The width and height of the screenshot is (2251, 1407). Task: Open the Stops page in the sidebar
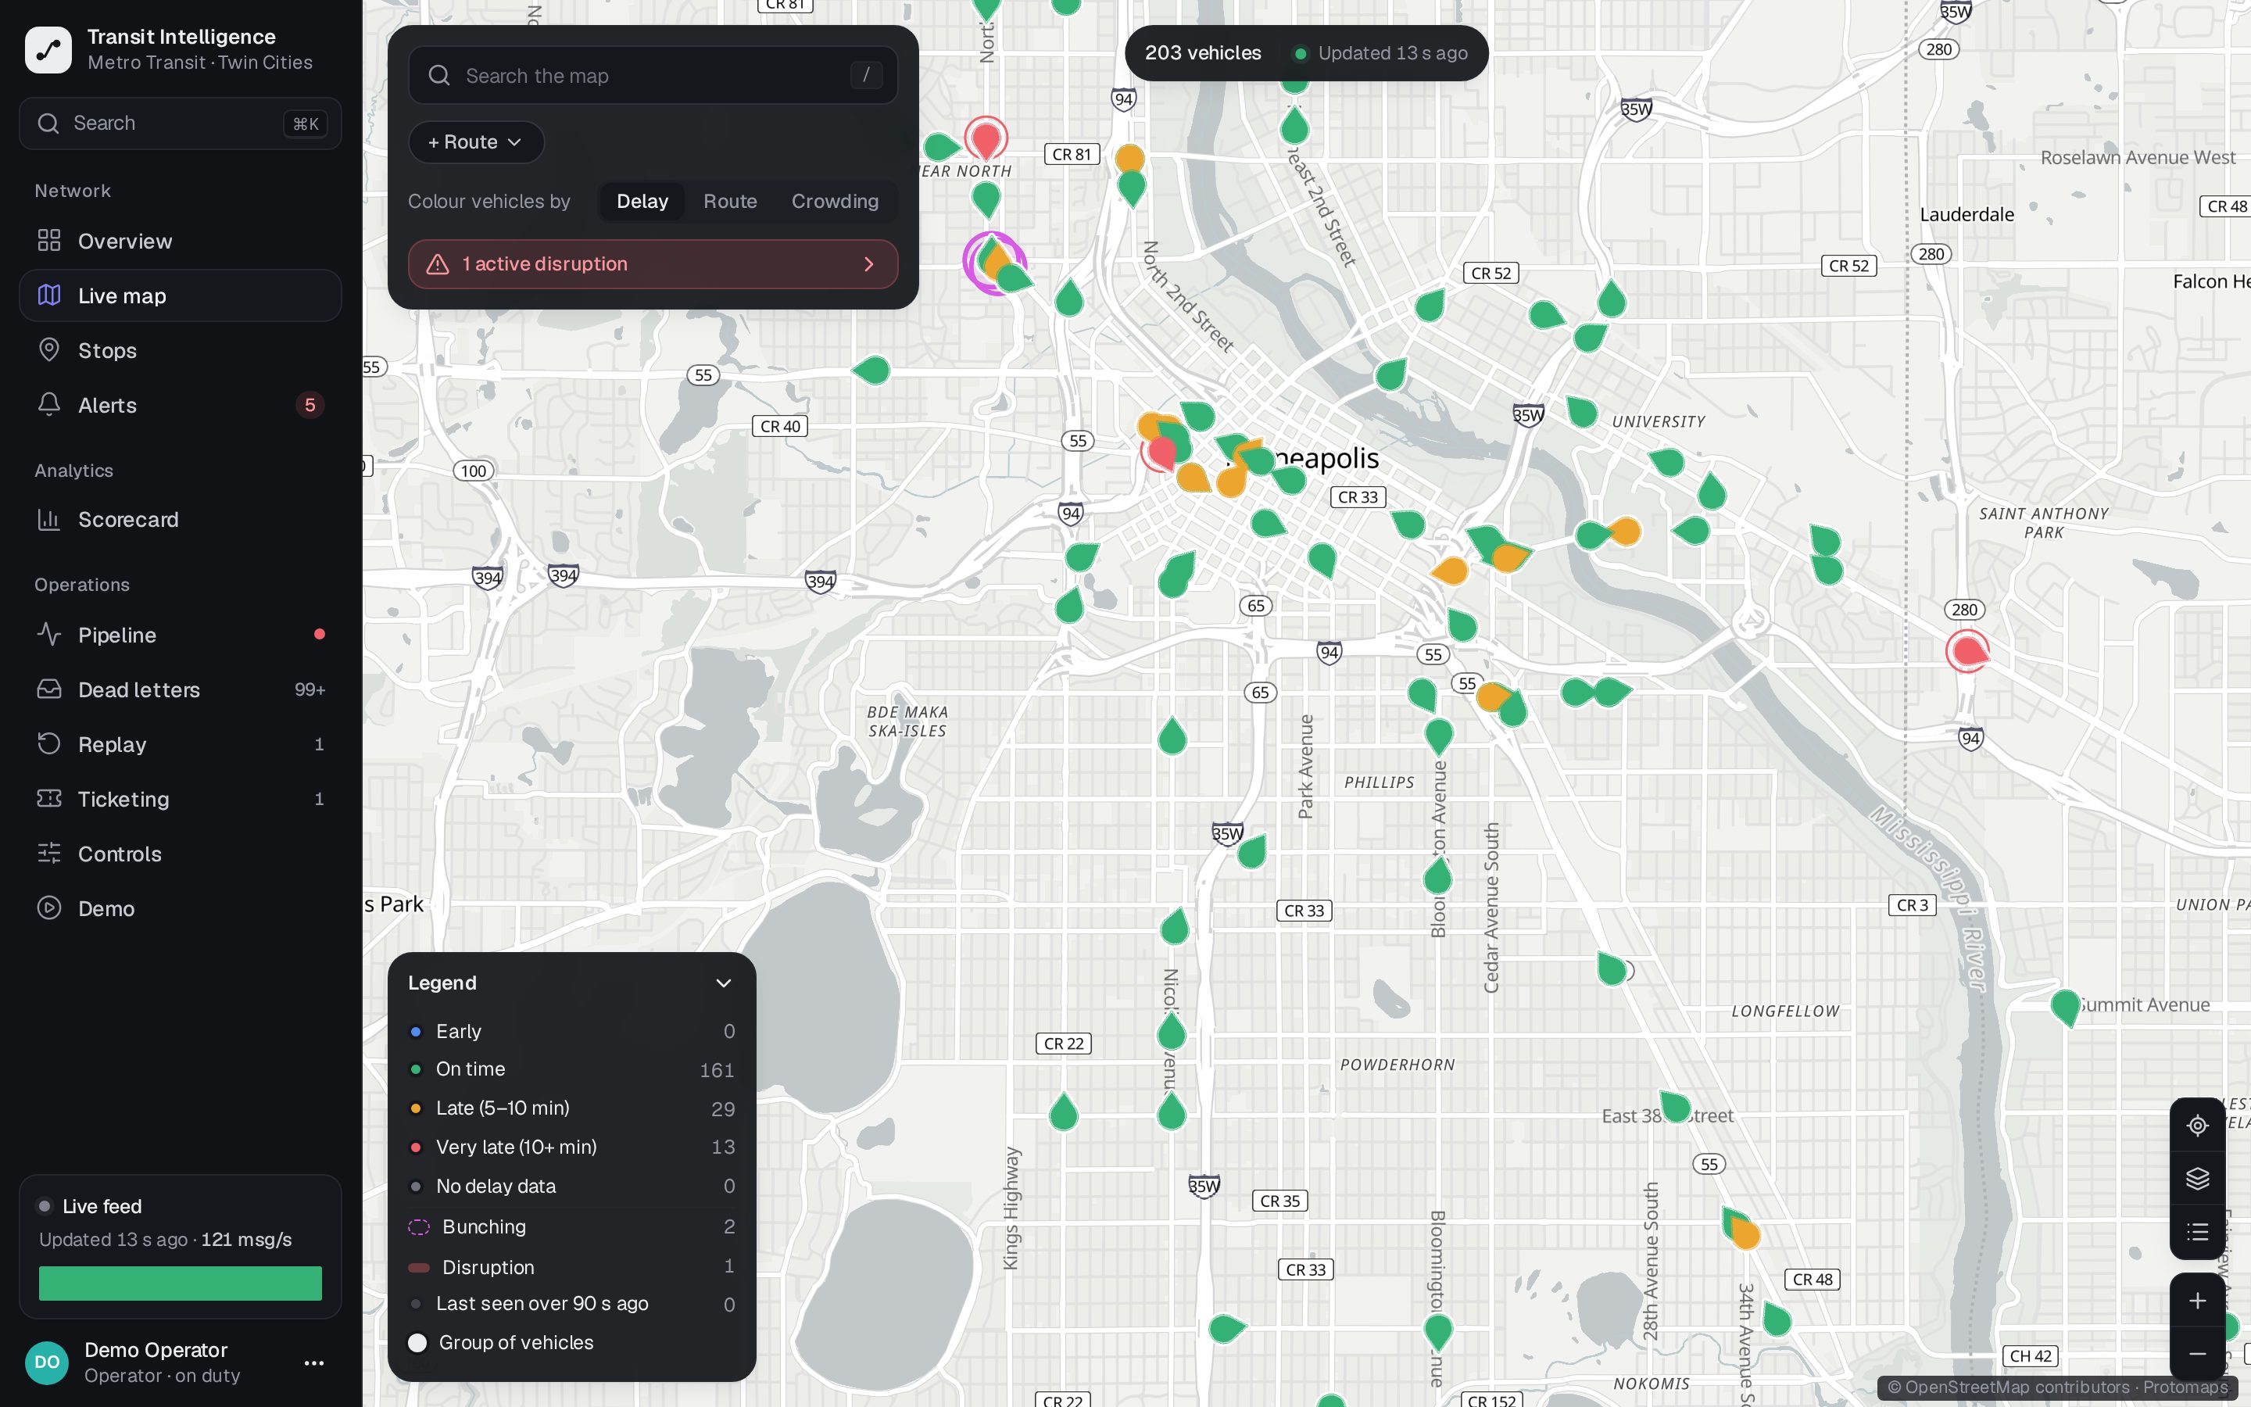181,350
